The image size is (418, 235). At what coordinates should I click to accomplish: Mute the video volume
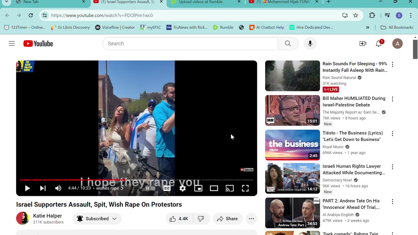pos(58,188)
